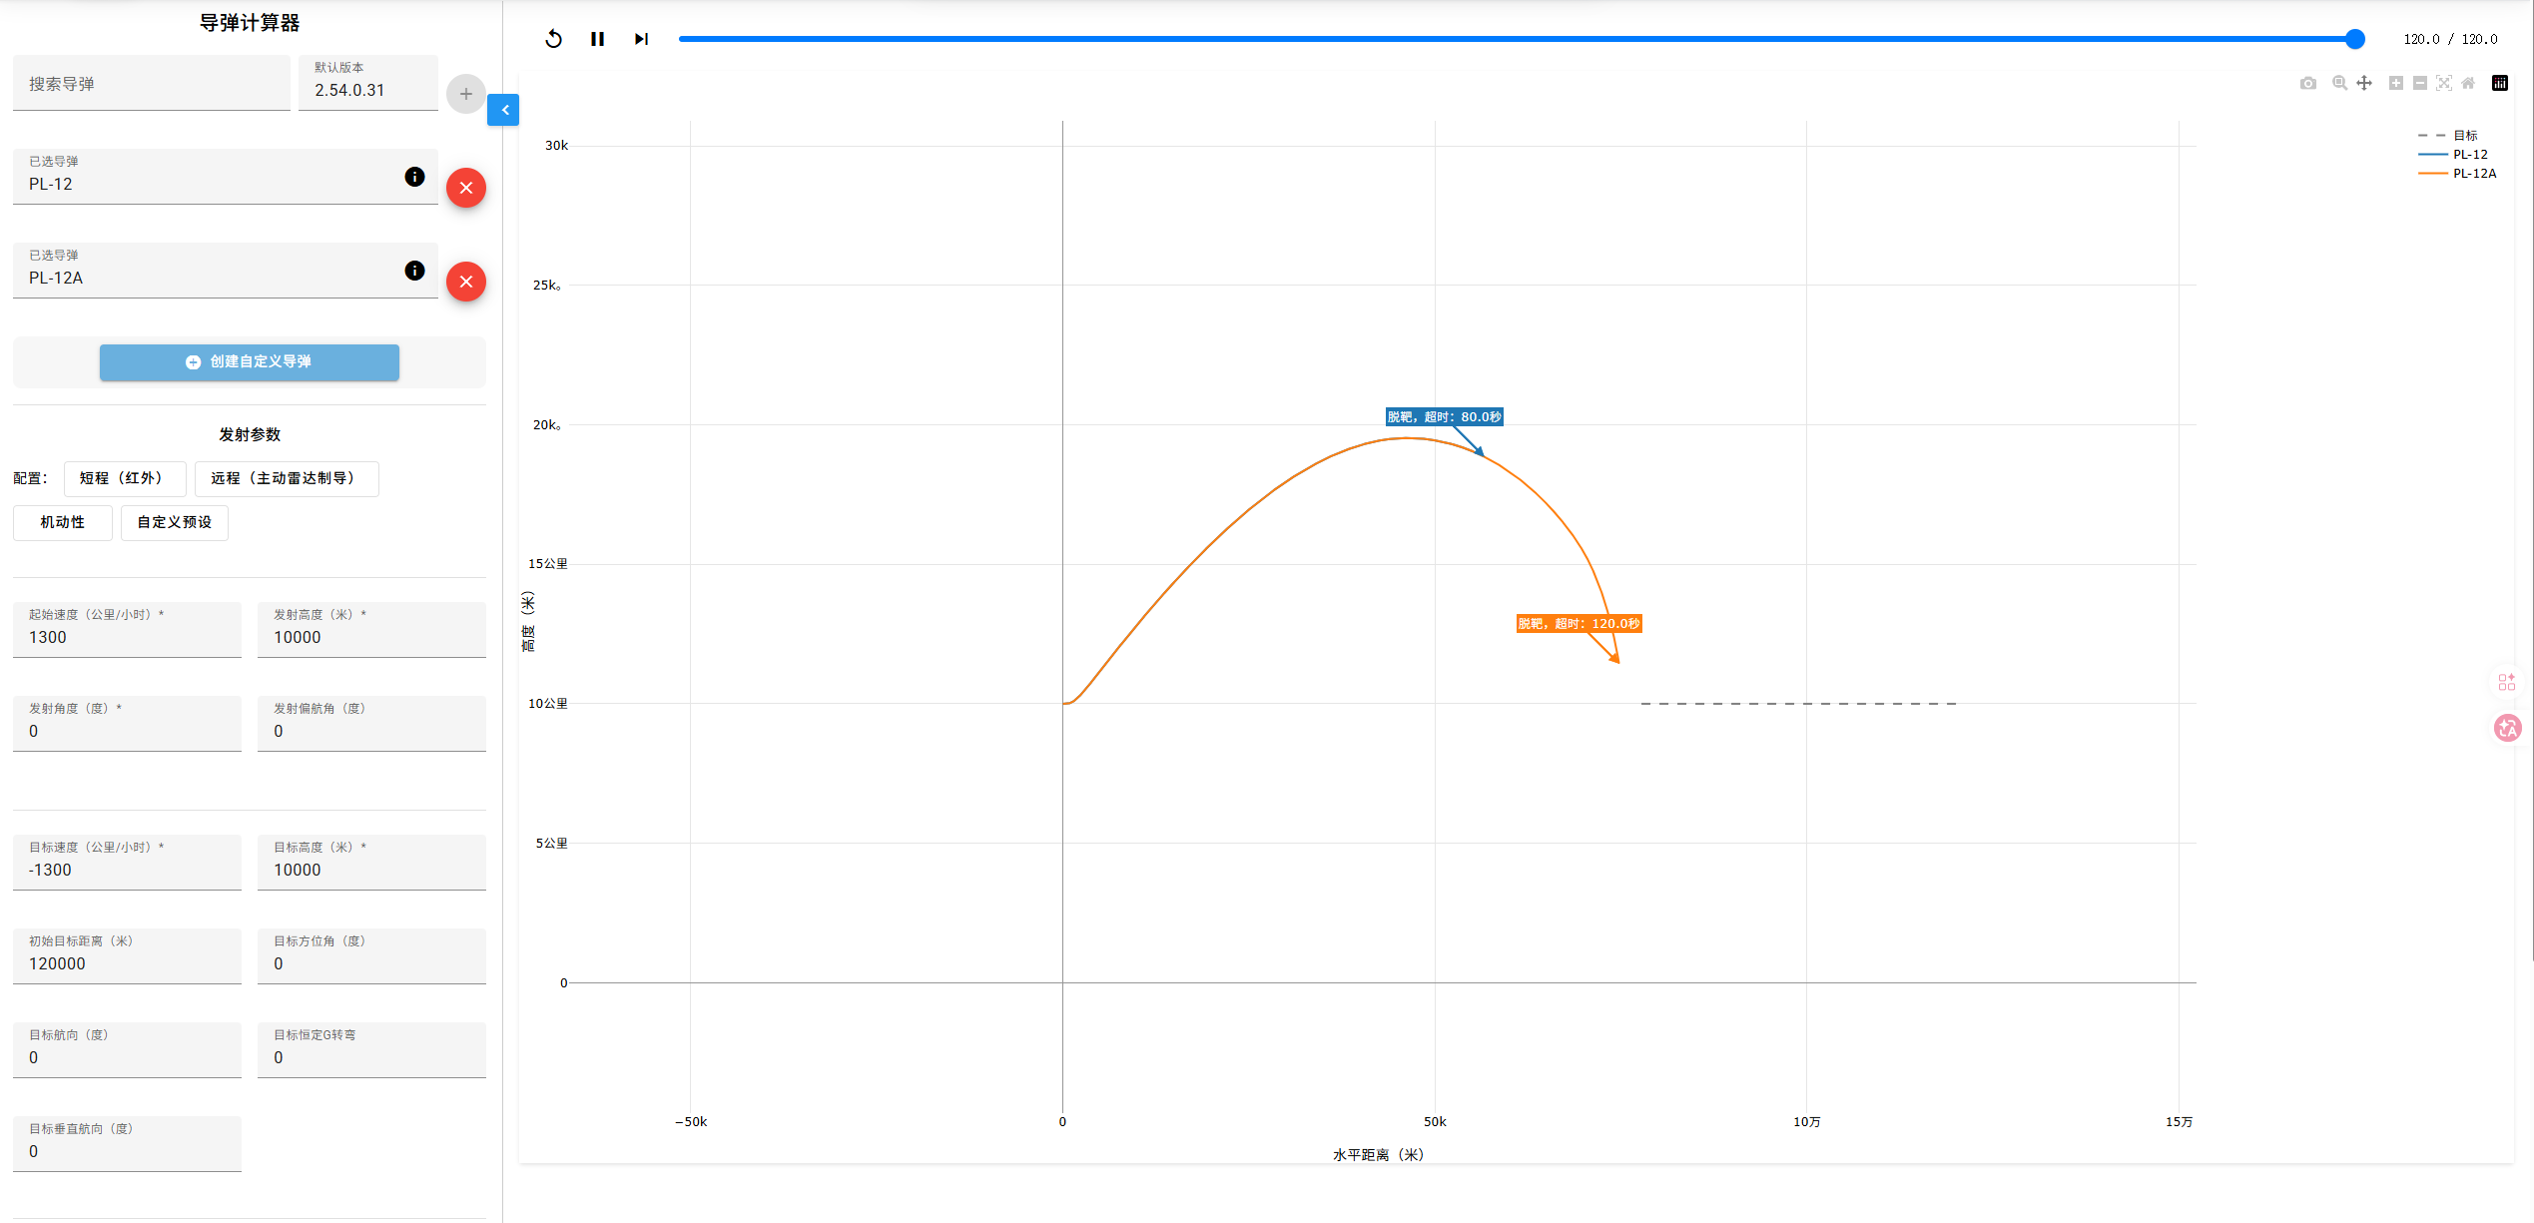Select the 短程（红外）preset
2534x1223 pixels.
(x=125, y=478)
